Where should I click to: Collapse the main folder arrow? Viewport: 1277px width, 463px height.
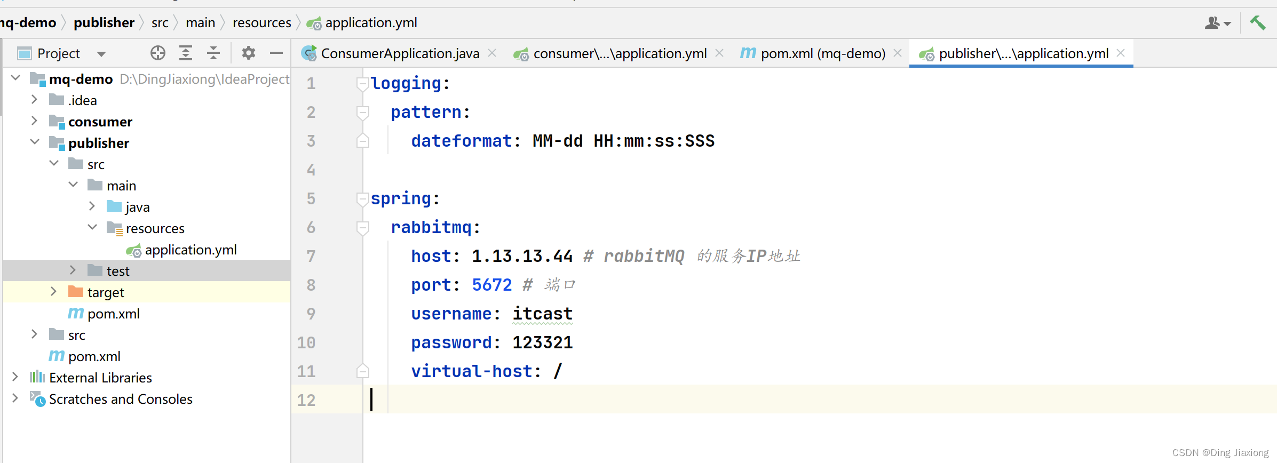coord(73,185)
